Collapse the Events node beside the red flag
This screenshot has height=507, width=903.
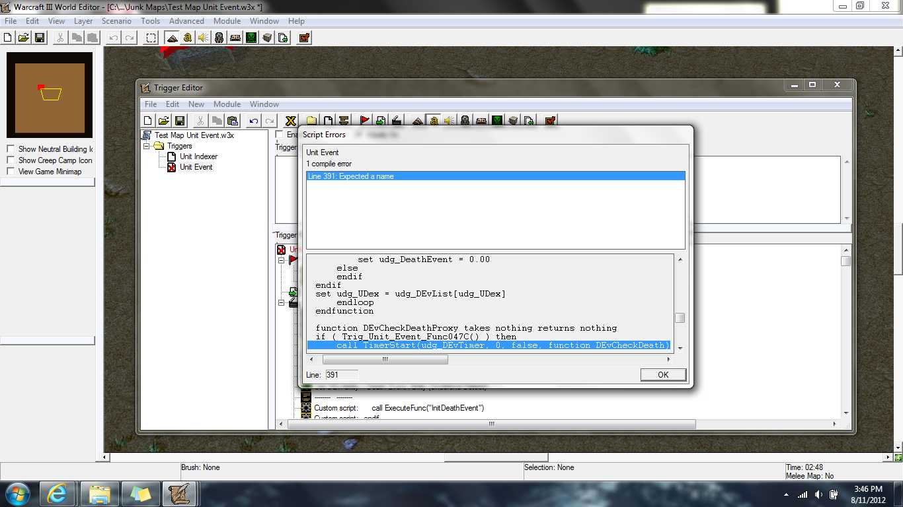tap(281, 260)
